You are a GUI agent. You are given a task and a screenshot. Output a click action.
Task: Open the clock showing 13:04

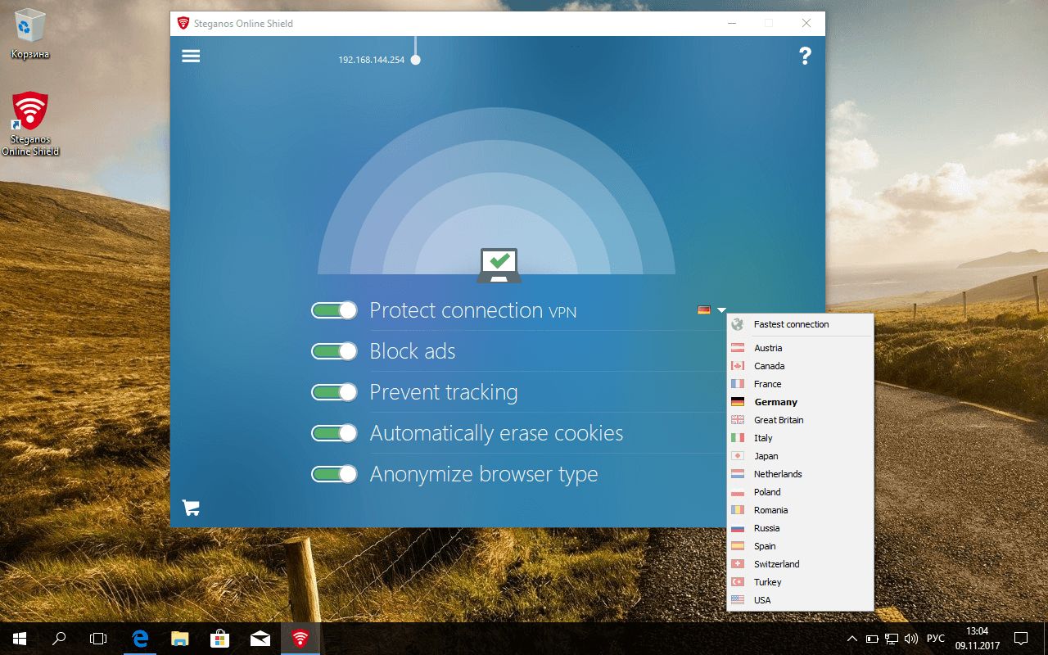point(977,639)
